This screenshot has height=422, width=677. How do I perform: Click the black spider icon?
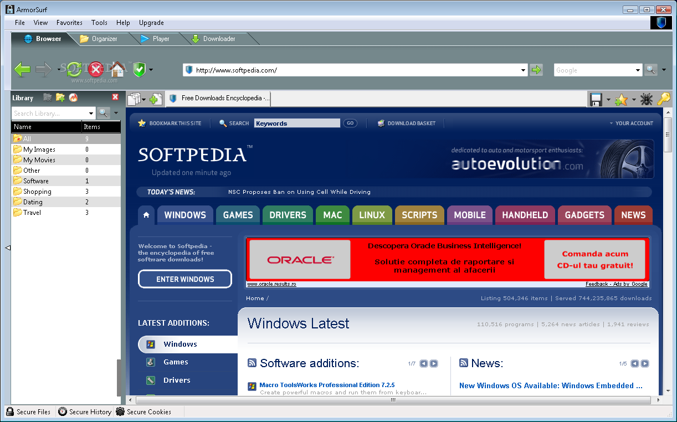point(646,100)
